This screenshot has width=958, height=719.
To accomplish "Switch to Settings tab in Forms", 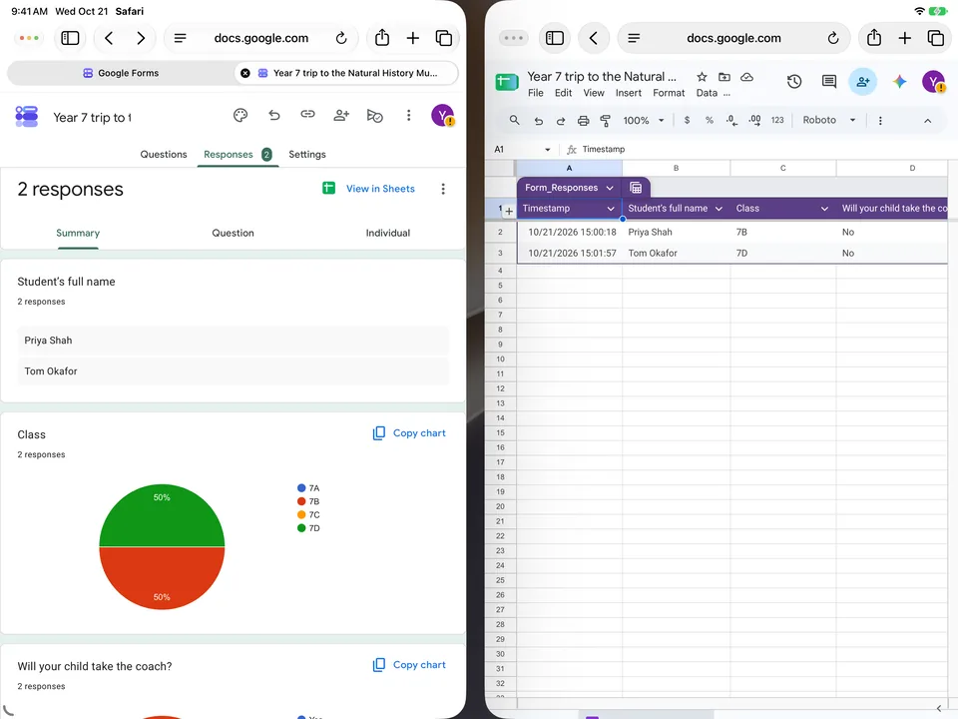I will [307, 154].
